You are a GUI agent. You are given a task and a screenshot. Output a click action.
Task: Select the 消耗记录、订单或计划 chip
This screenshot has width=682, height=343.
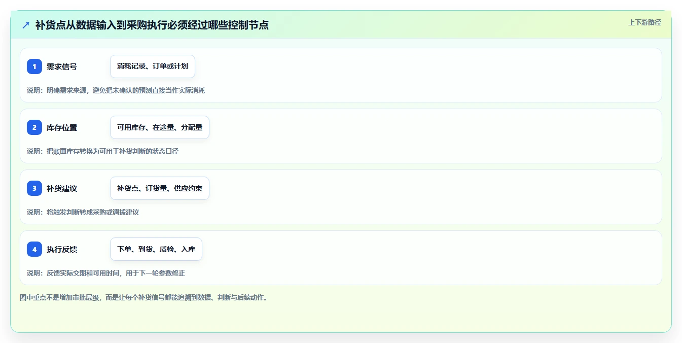[x=153, y=66]
